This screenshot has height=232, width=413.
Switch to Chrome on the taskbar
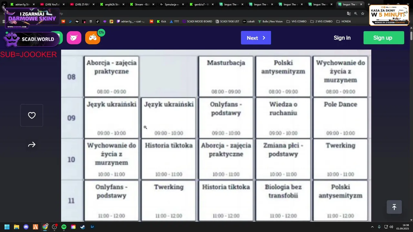45,227
